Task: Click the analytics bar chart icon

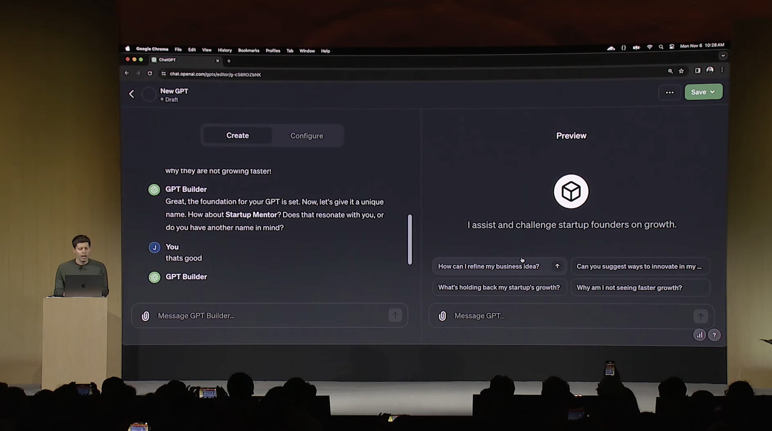Action: click(x=699, y=335)
